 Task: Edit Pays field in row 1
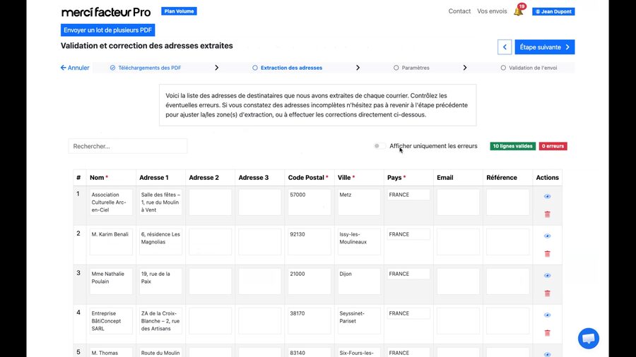(408, 195)
